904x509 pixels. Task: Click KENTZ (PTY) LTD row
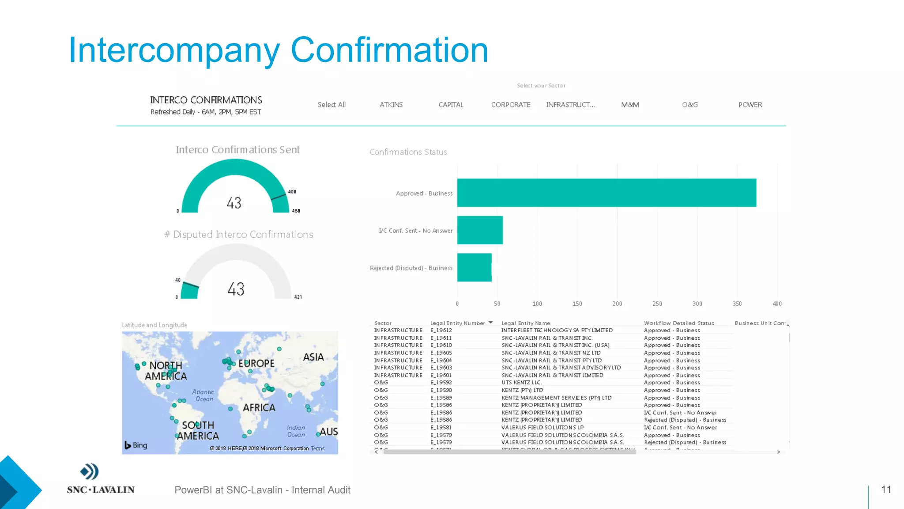pos(522,390)
